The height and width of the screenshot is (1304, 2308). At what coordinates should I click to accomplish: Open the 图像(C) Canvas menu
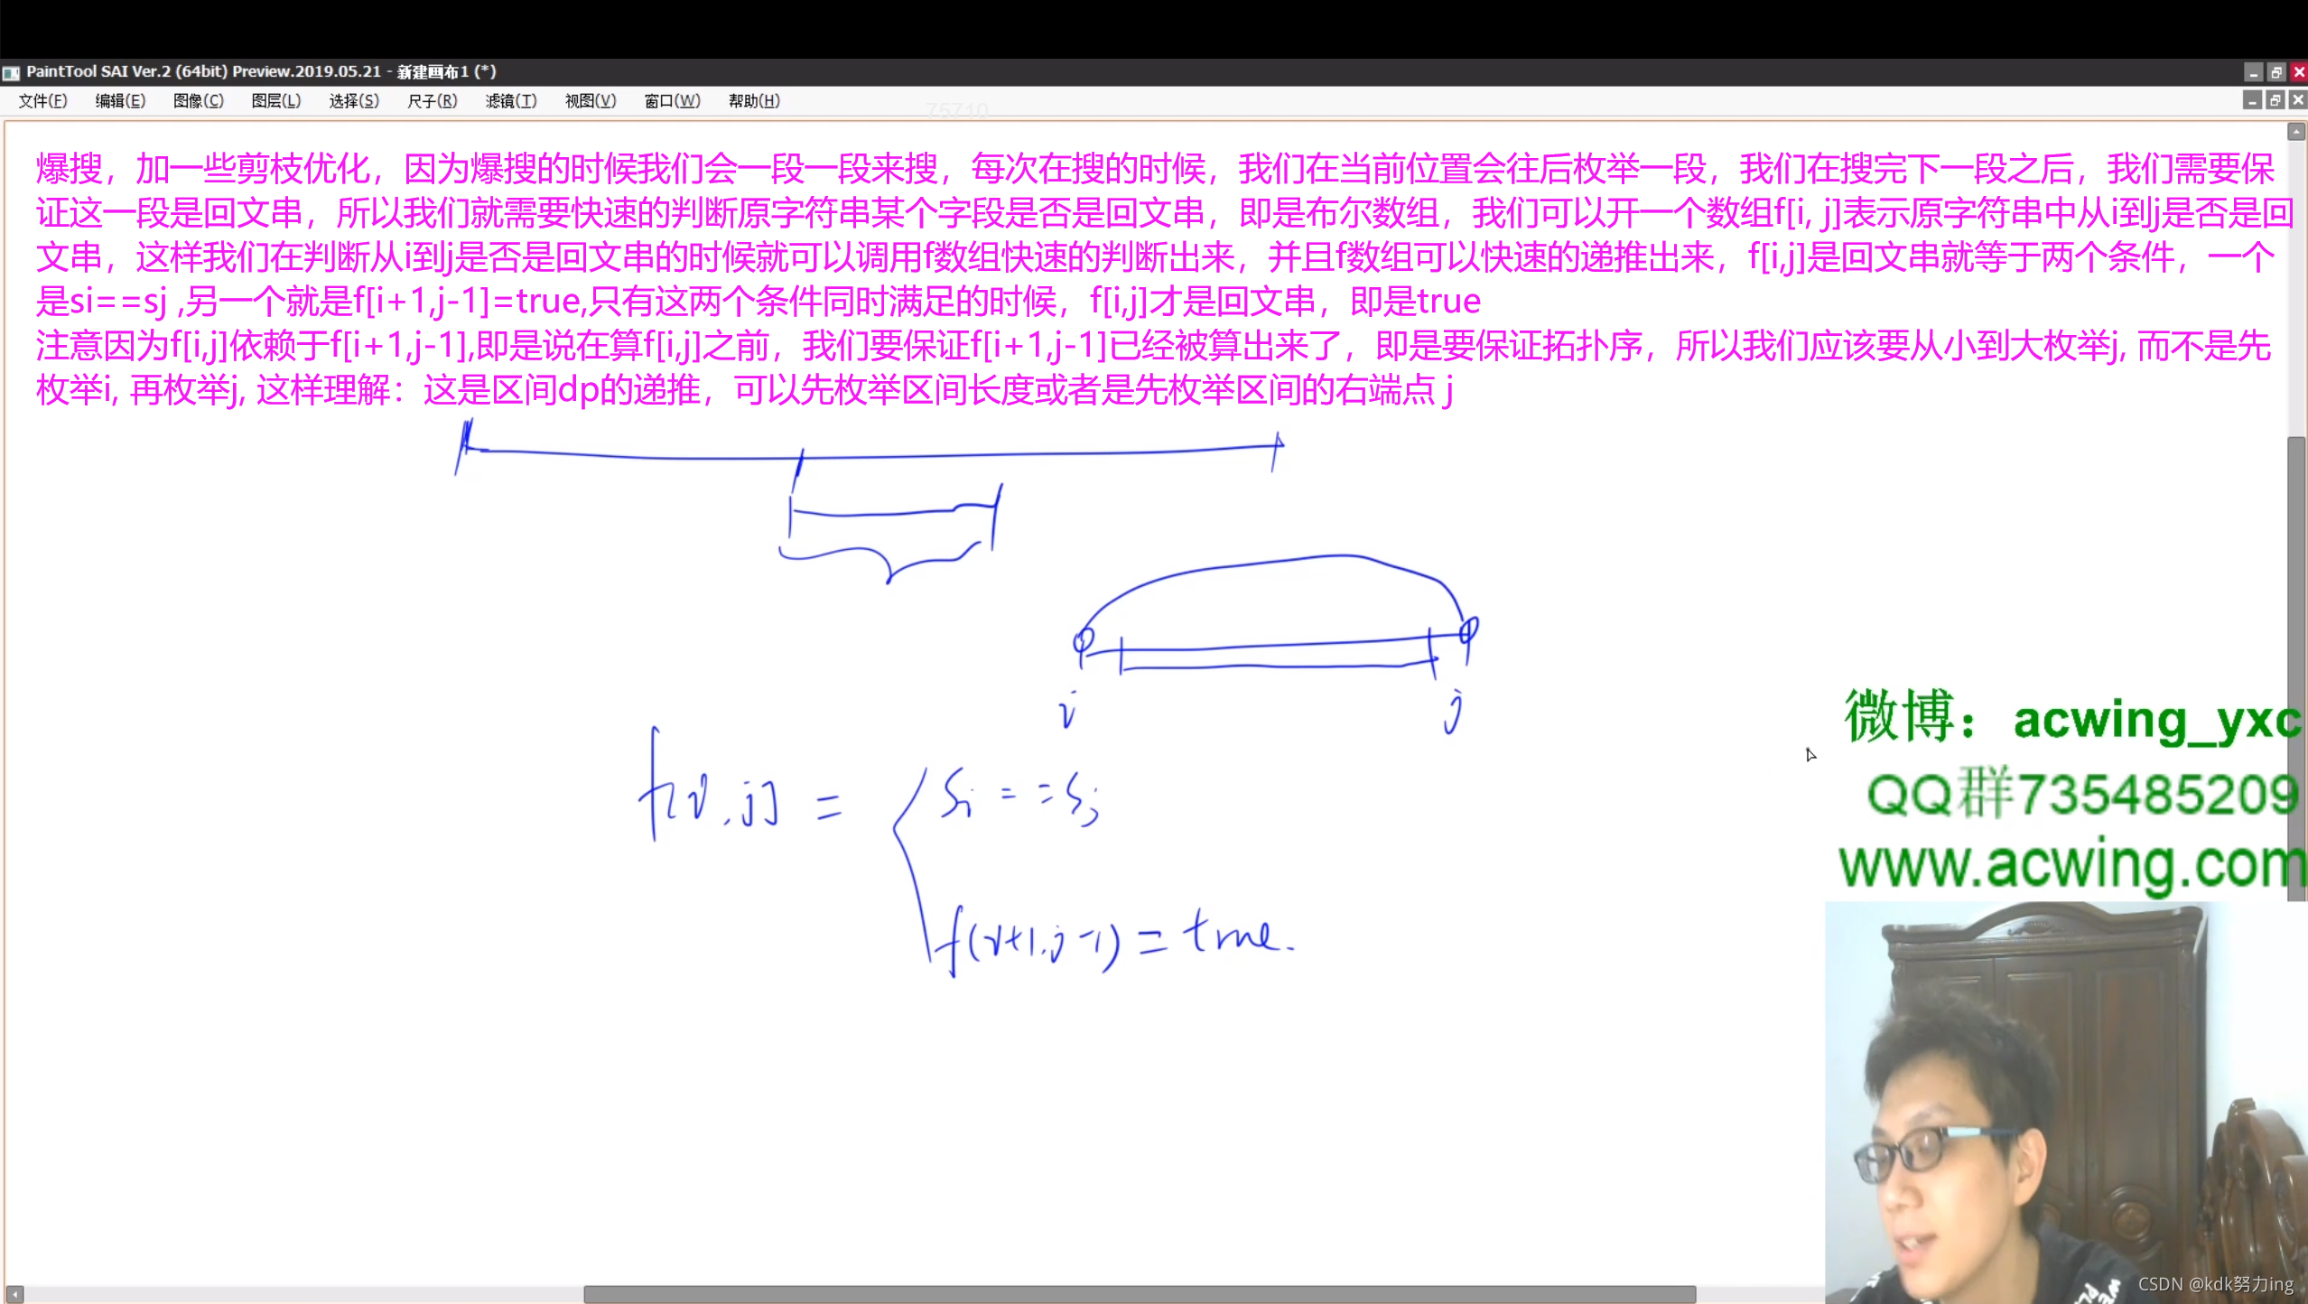(198, 100)
